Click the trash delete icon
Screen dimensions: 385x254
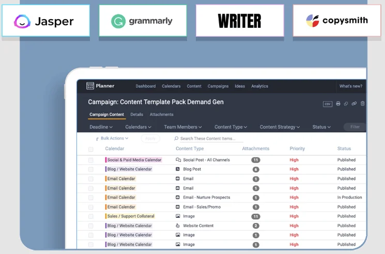tap(362, 104)
